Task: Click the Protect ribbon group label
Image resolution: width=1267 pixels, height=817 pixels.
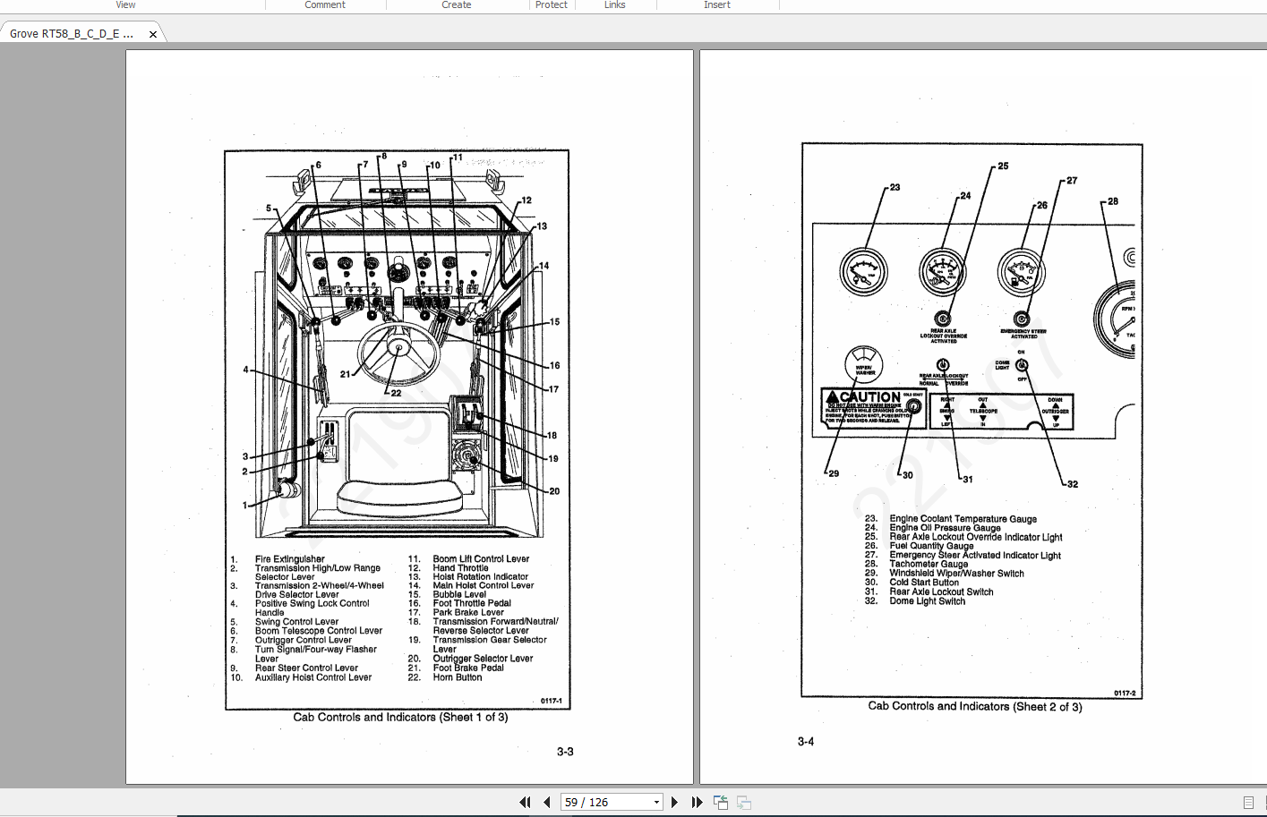Action: [552, 5]
